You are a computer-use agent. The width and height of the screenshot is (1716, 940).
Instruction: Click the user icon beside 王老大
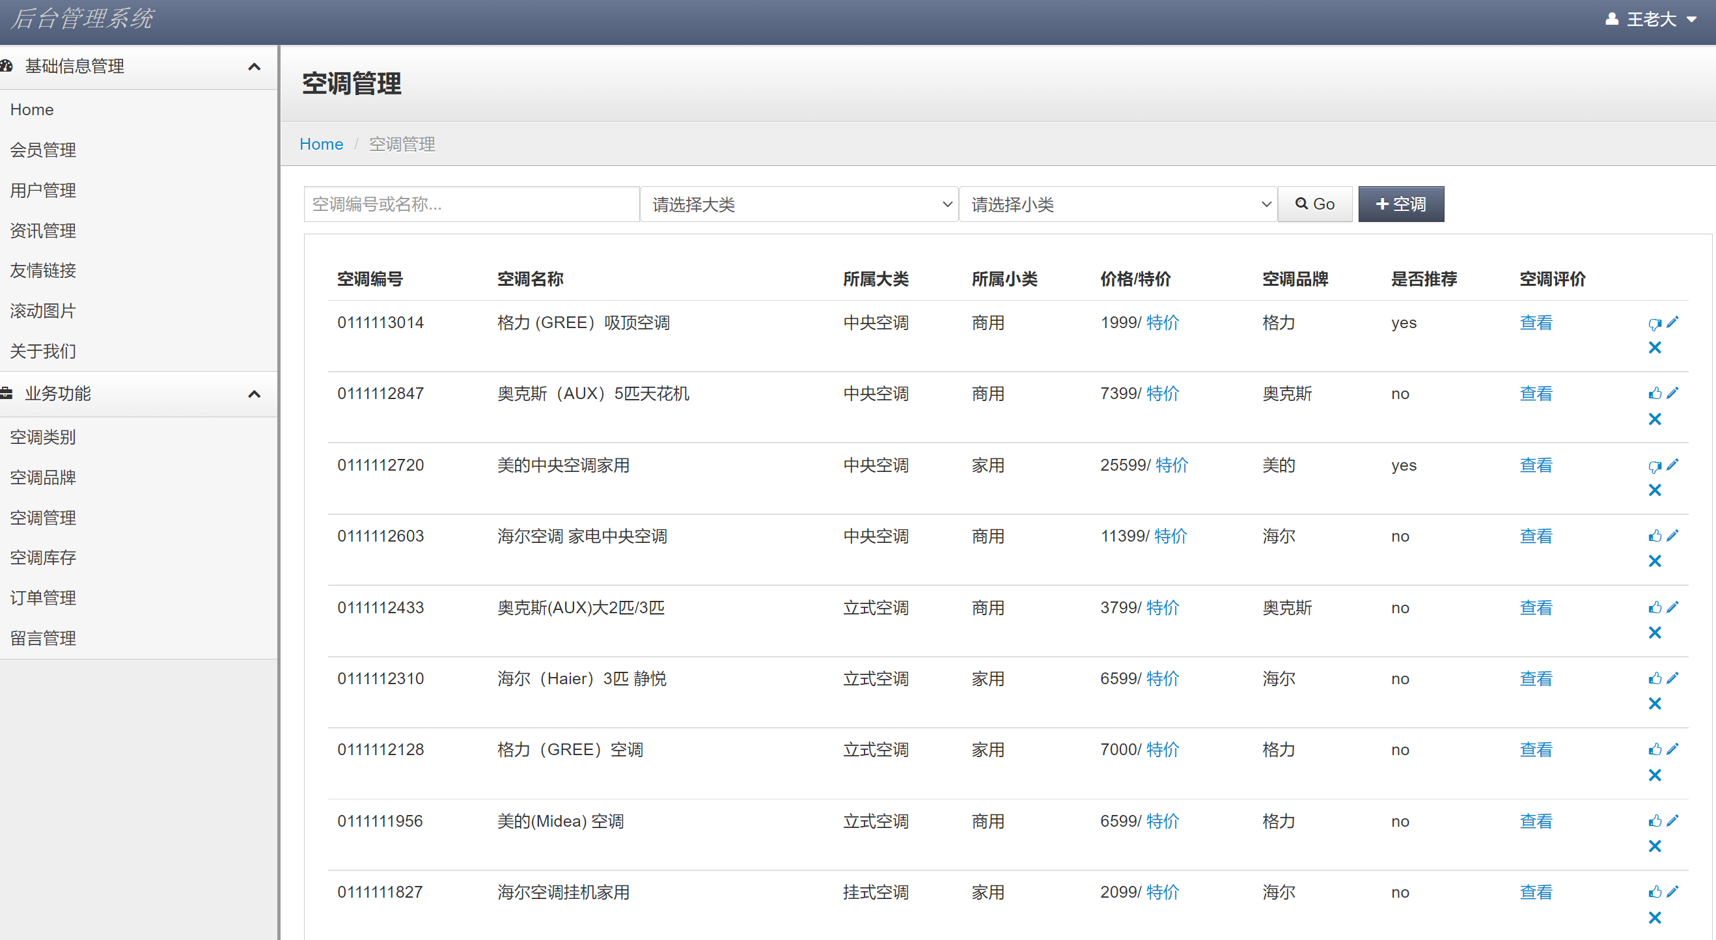[1612, 20]
